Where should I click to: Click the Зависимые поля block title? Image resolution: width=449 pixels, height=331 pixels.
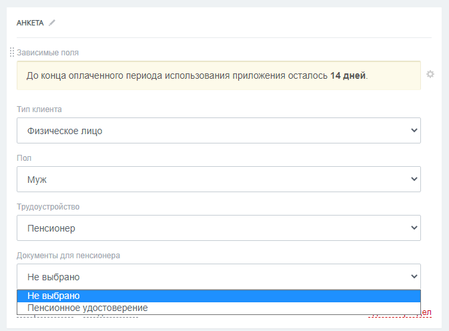tap(53, 53)
